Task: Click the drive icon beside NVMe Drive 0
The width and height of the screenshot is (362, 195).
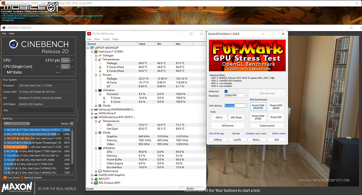Action: pyautogui.click(x=96, y=113)
